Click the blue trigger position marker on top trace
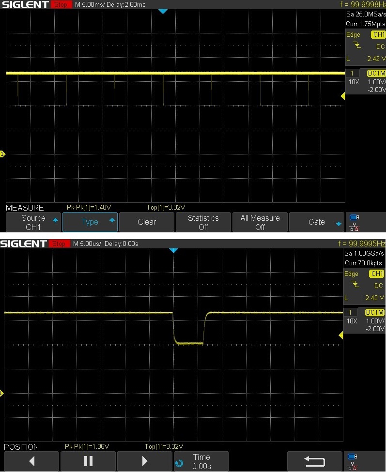This screenshot has width=386, height=472. click(163, 12)
